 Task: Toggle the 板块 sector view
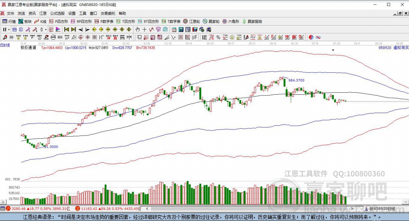pyautogui.click(x=25, y=21)
